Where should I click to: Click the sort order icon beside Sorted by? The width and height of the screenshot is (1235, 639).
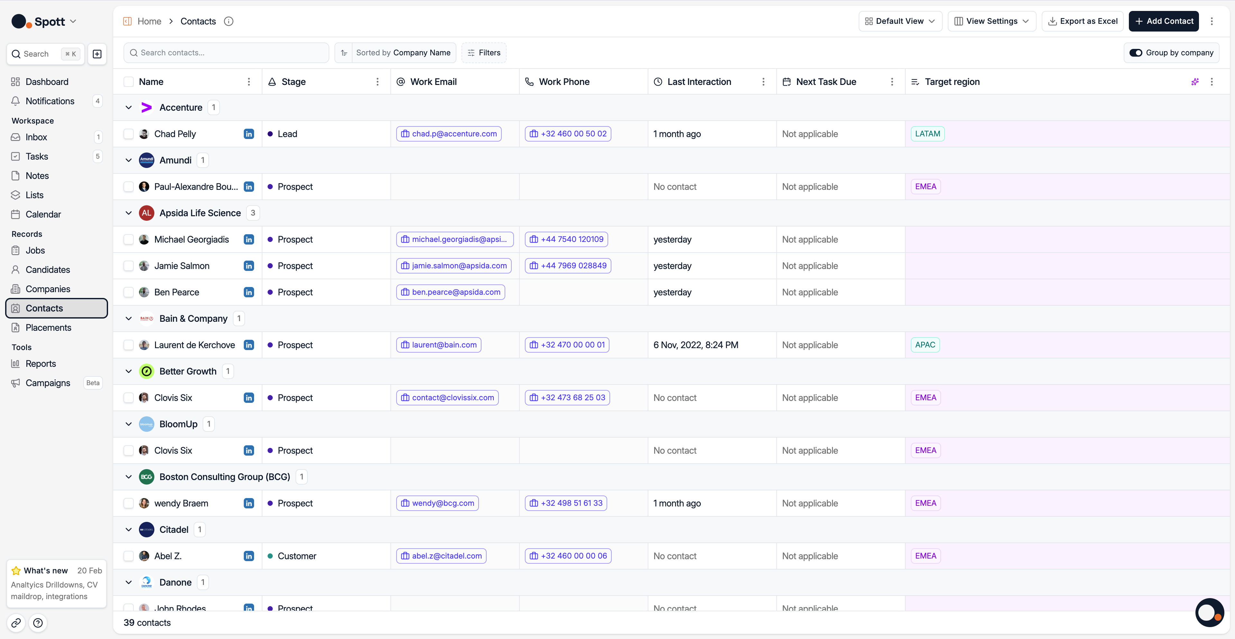(344, 53)
